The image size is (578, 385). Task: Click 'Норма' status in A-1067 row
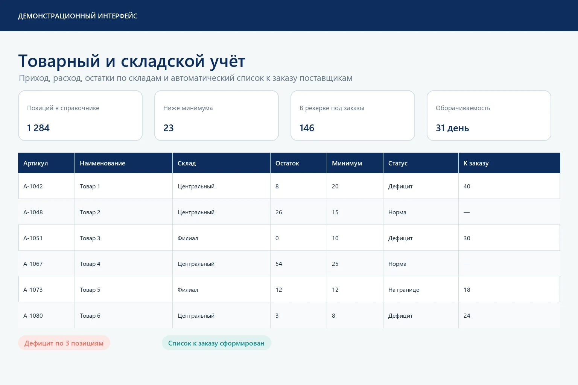397,264
